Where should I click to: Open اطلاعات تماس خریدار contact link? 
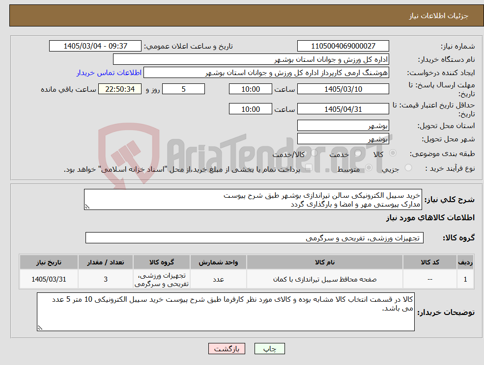coord(109,73)
